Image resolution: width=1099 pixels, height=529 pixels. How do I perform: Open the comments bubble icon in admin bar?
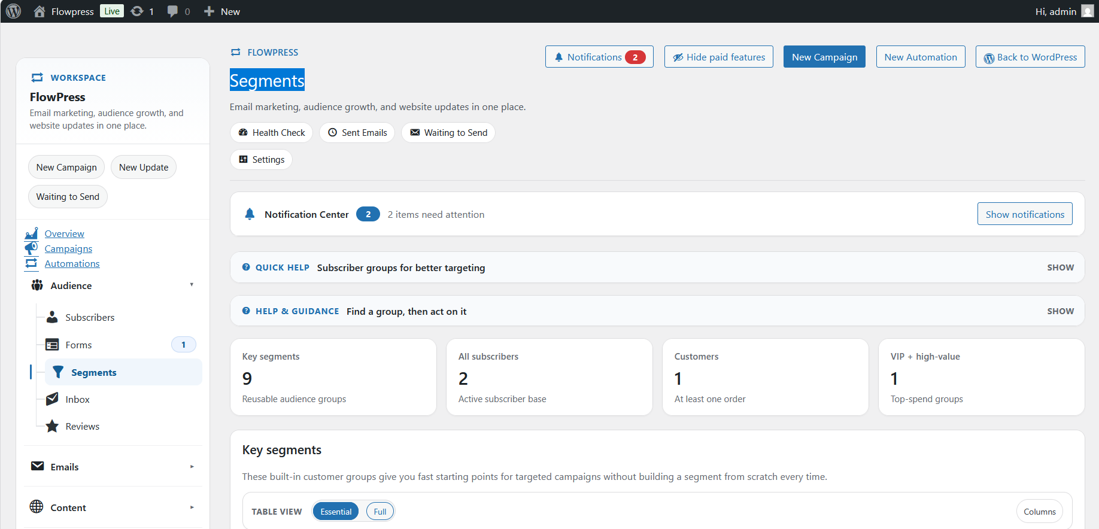pos(172,11)
